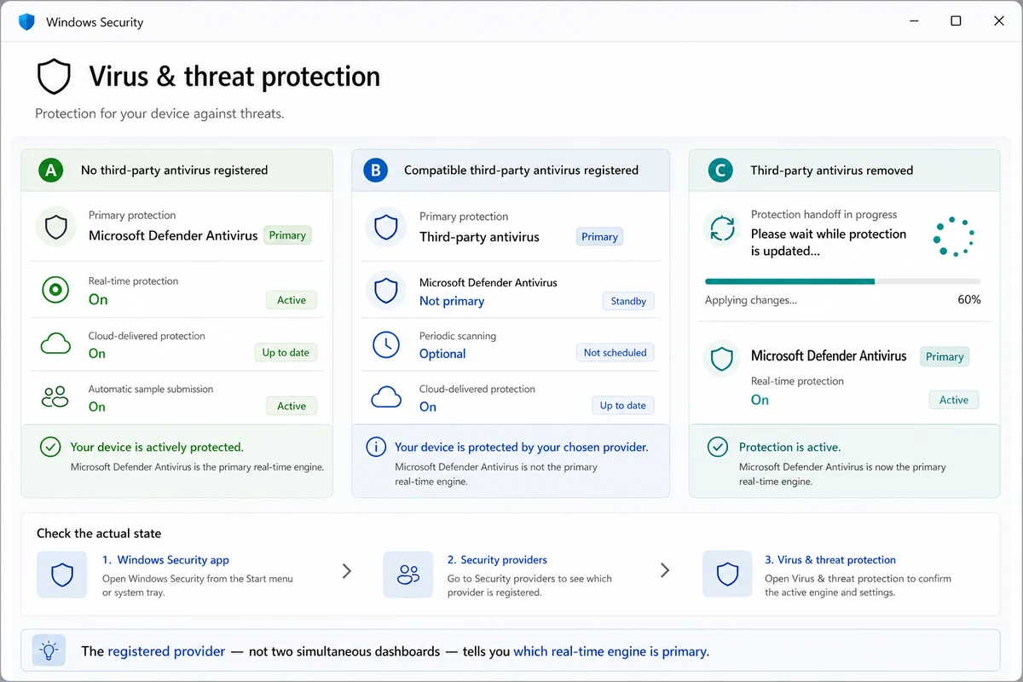Click the chevron between step 2 and step 3
Viewport: 1023px width, 682px height.
pyautogui.click(x=665, y=570)
